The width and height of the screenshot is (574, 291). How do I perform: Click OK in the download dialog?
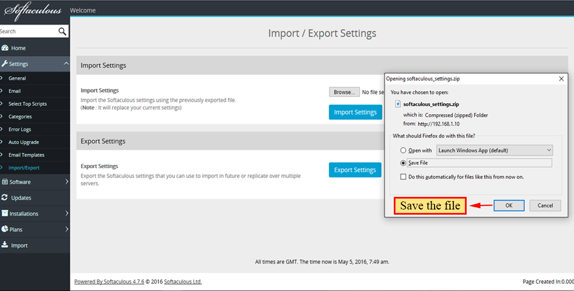(x=509, y=205)
